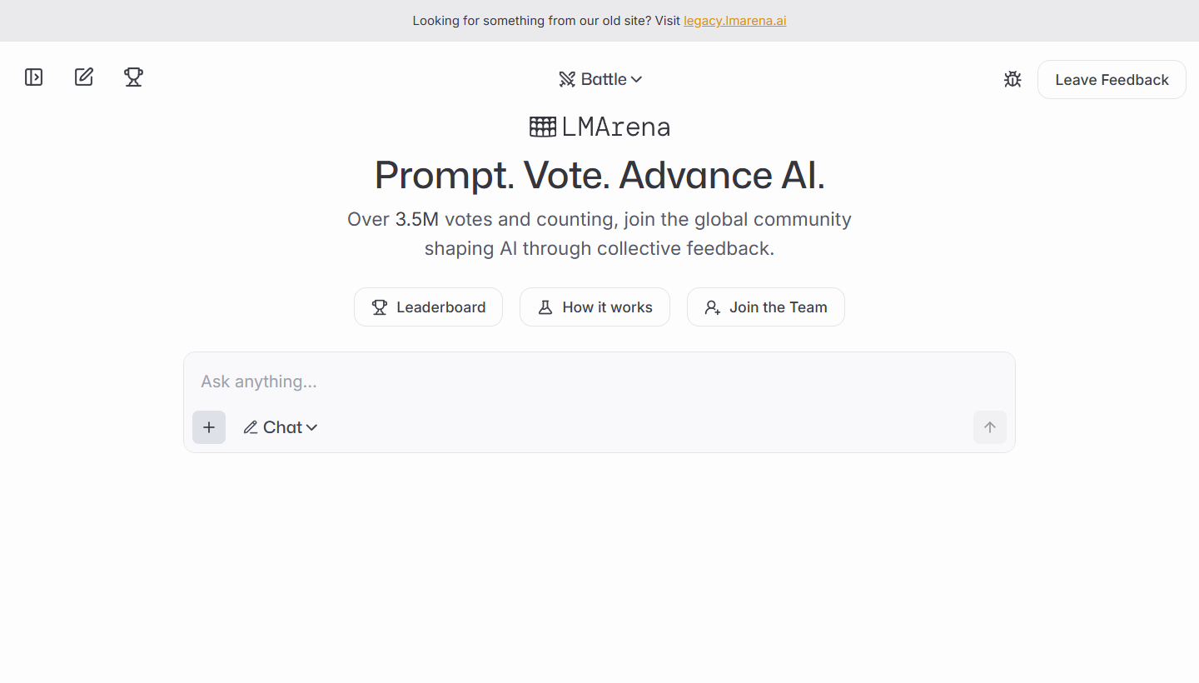Open leaderboard via top trophy icon
The height and width of the screenshot is (683, 1199).
click(x=133, y=77)
